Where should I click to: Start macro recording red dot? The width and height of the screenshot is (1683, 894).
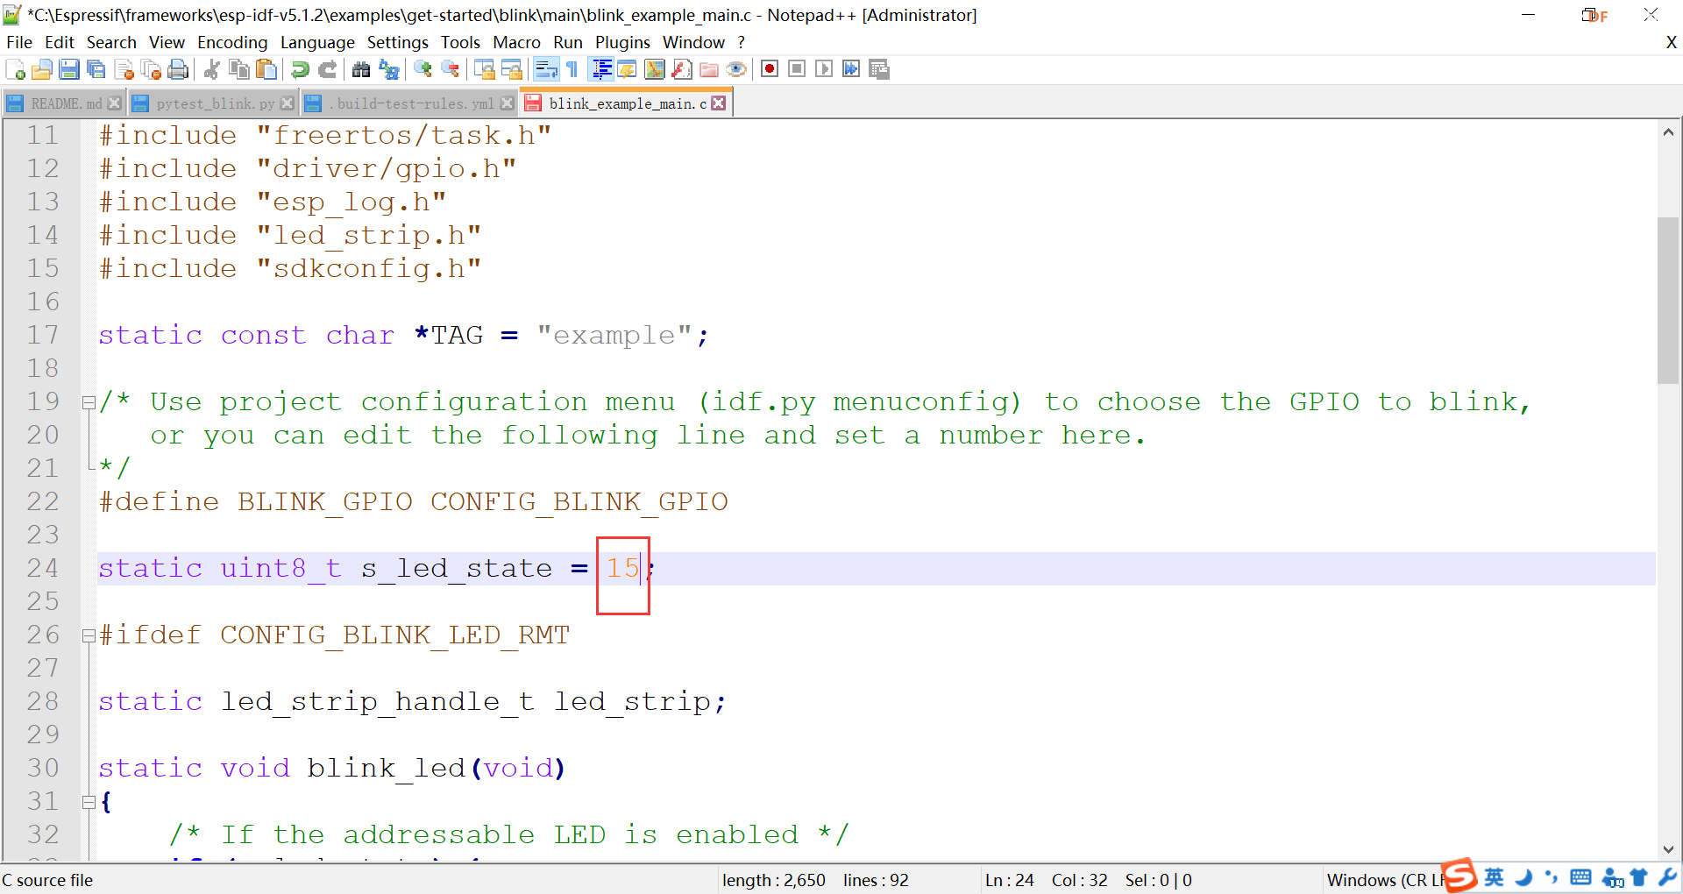pos(770,69)
